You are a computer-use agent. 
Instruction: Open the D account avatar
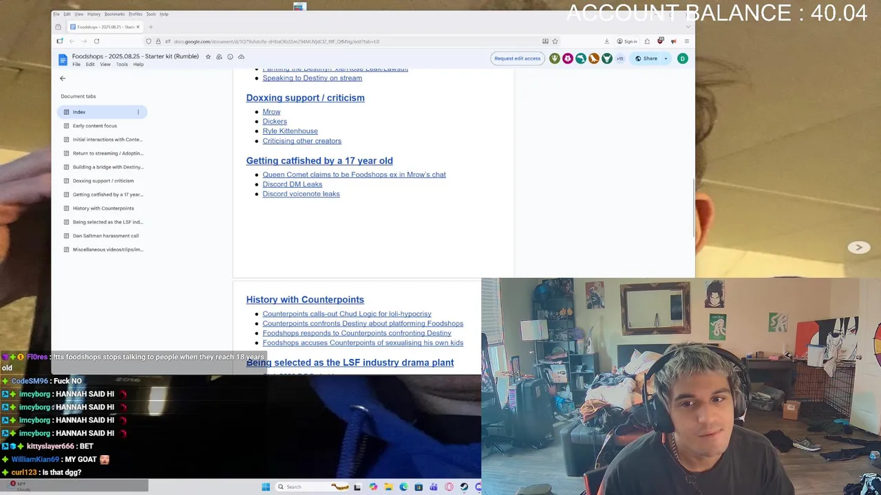(x=682, y=58)
